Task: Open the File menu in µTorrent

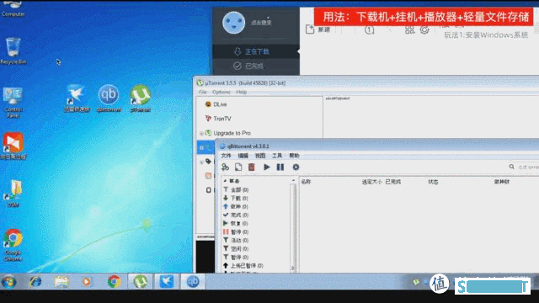Action: (202, 92)
